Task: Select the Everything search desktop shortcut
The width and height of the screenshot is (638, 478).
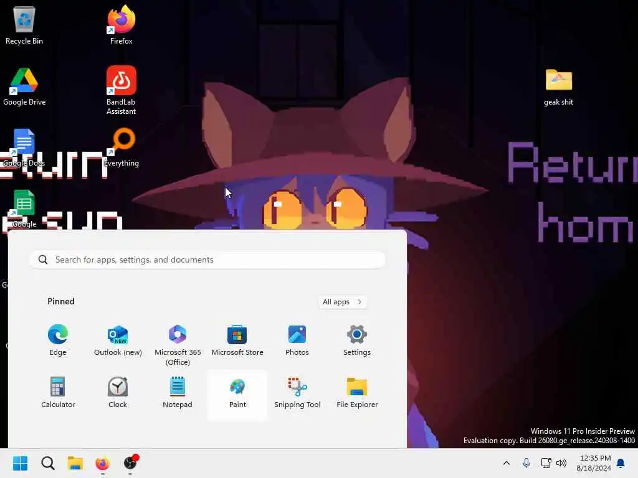Action: [x=121, y=148]
